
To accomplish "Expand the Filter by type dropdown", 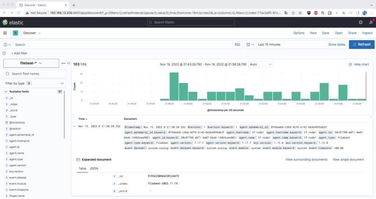I will [x=35, y=83].
